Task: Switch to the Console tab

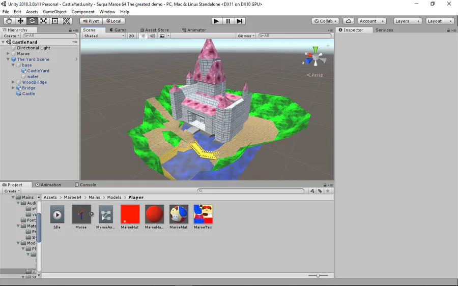Action: 85,185
